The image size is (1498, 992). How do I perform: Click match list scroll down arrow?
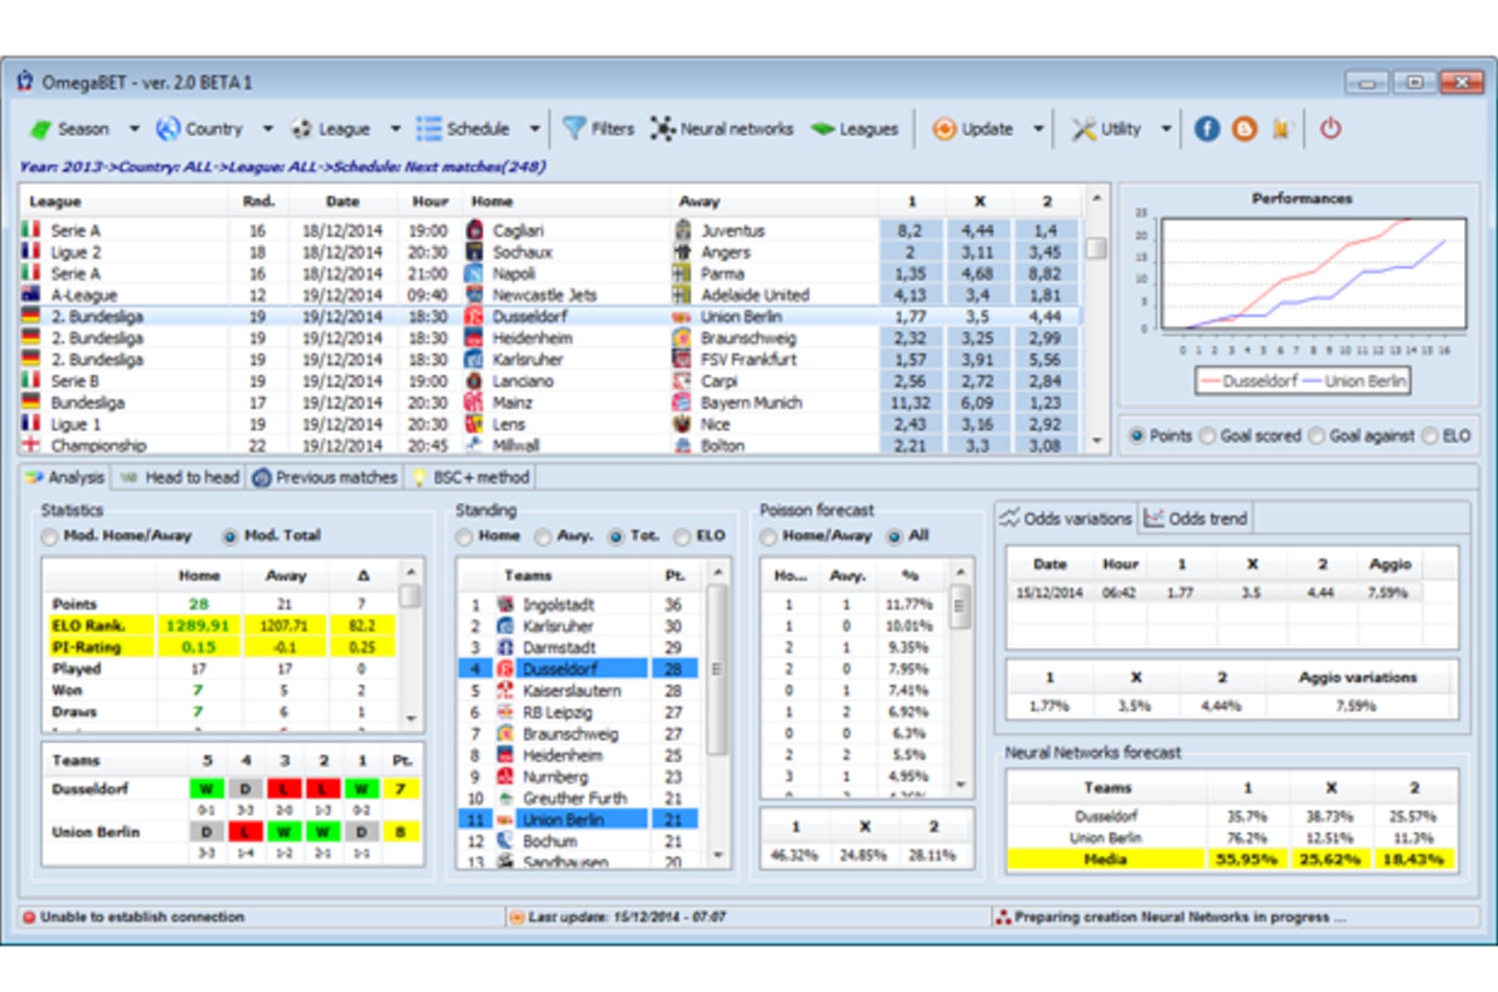click(x=1097, y=441)
